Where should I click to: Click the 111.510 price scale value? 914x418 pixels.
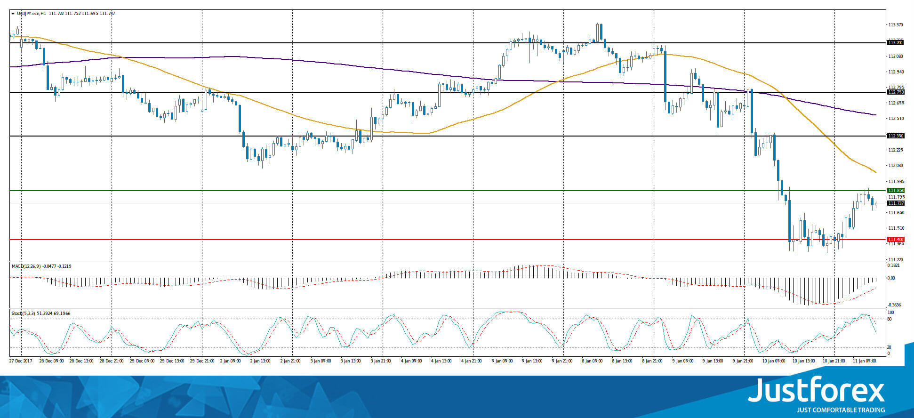[x=896, y=228]
